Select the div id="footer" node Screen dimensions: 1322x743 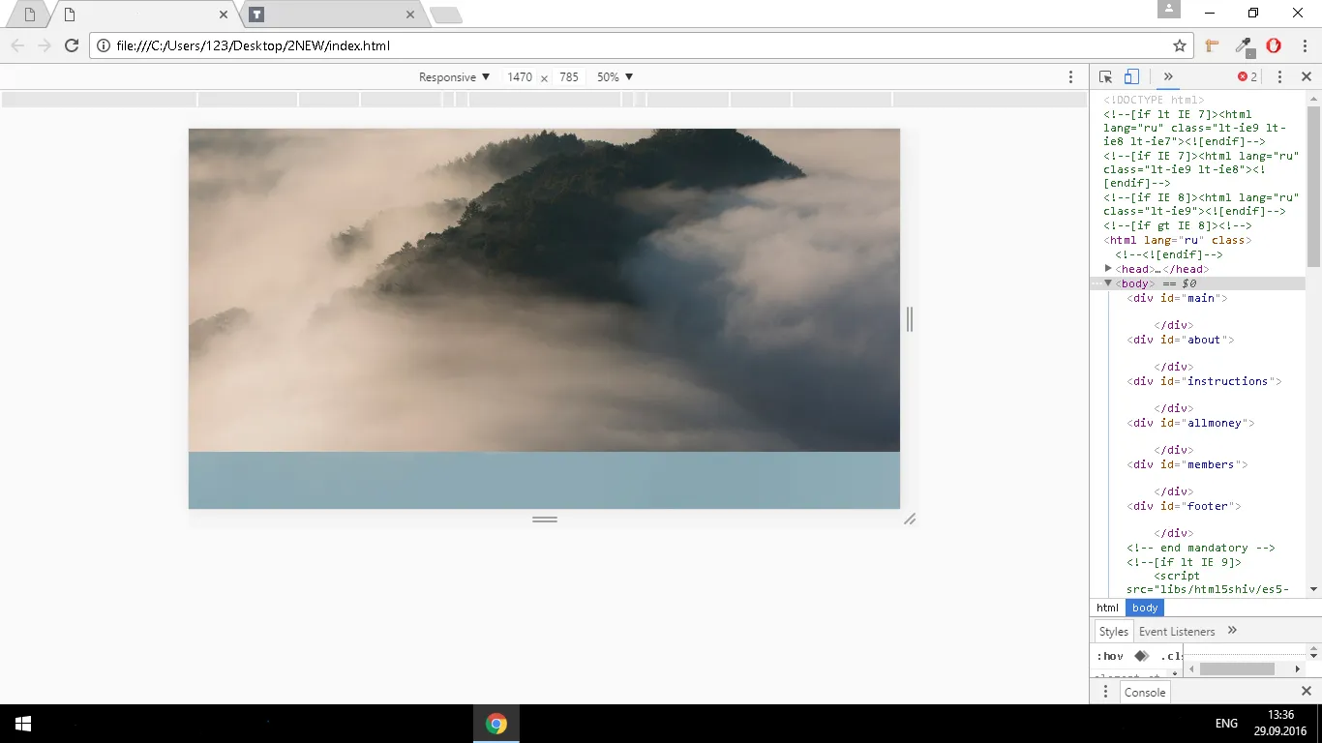click(1184, 506)
